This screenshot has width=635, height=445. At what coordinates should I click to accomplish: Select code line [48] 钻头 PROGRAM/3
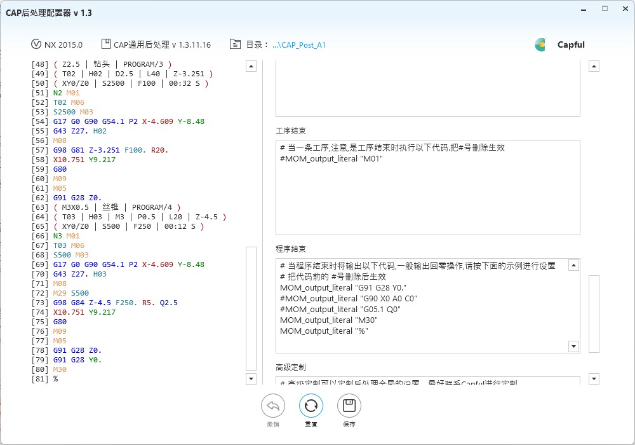pos(102,64)
